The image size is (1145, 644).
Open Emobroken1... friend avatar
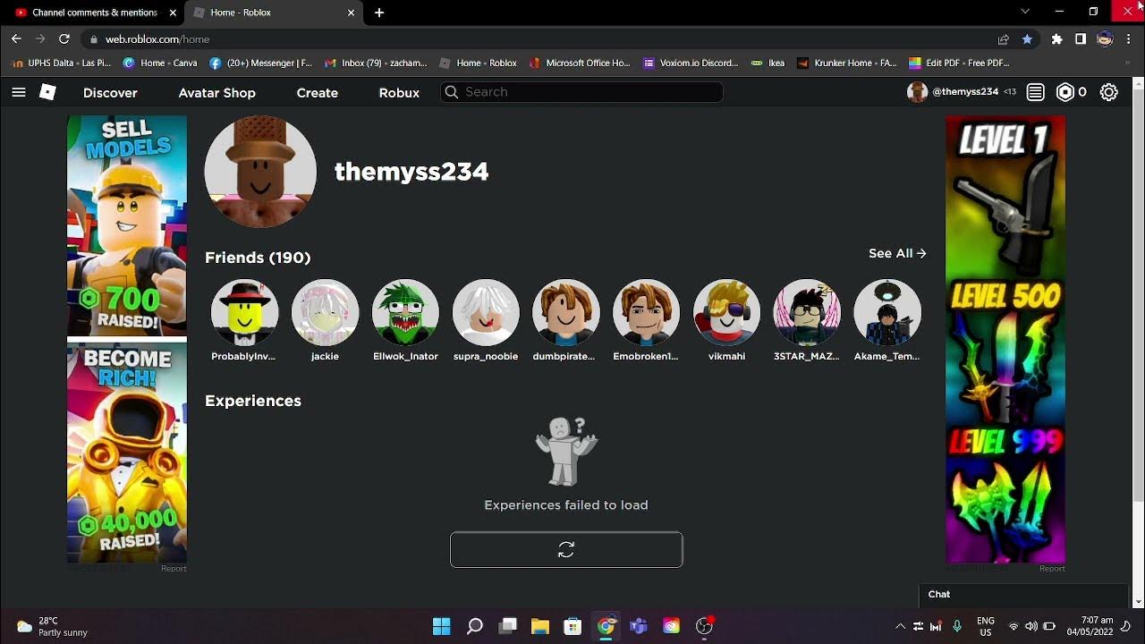646,312
